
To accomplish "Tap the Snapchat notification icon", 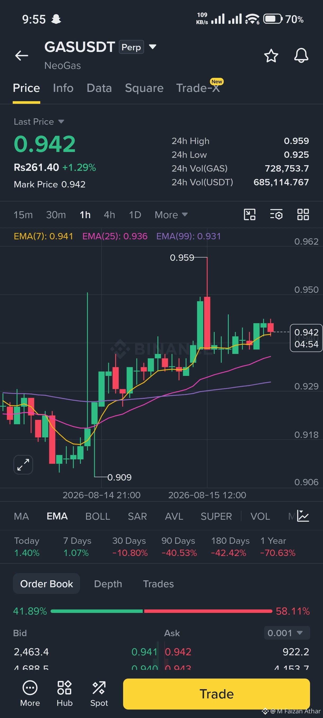I will click(56, 19).
